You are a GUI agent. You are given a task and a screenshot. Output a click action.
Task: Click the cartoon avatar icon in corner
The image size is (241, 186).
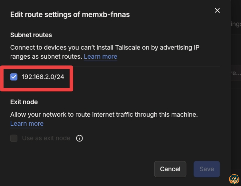point(234,179)
